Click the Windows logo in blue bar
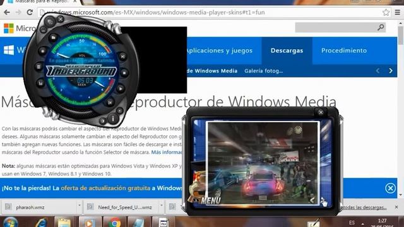Screen dimensions: 404x227 [9, 50]
